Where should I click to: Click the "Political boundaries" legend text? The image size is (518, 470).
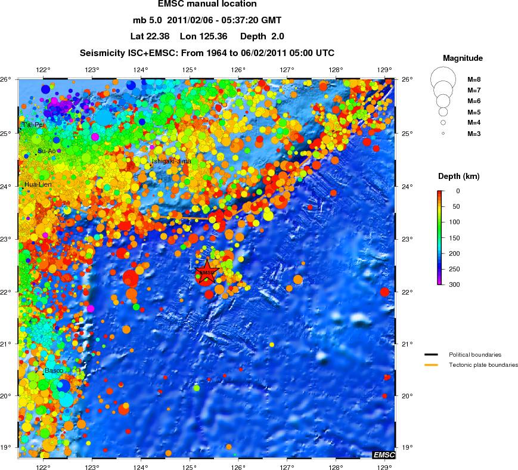point(474,355)
